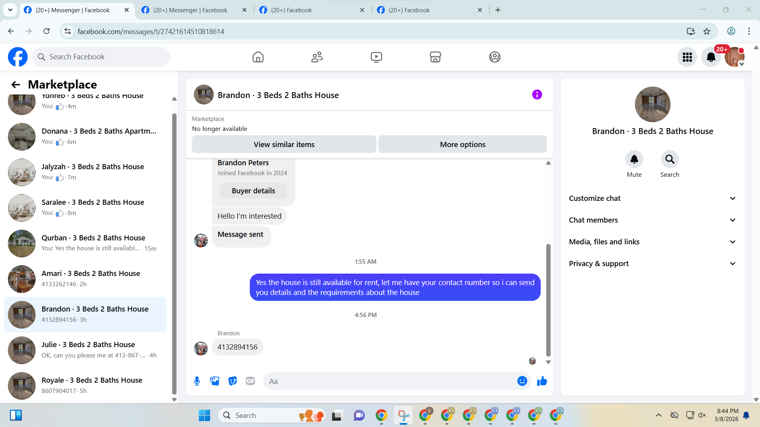
Task: Click the voice clip microphone icon
Action: click(x=197, y=381)
